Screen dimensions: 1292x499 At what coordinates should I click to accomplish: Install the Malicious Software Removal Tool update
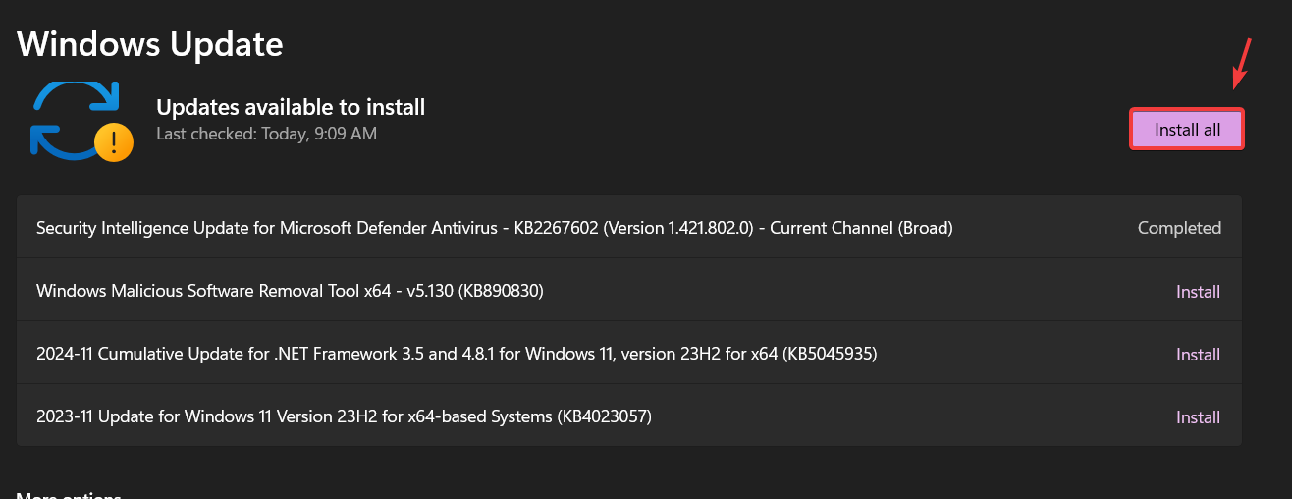1198,292
